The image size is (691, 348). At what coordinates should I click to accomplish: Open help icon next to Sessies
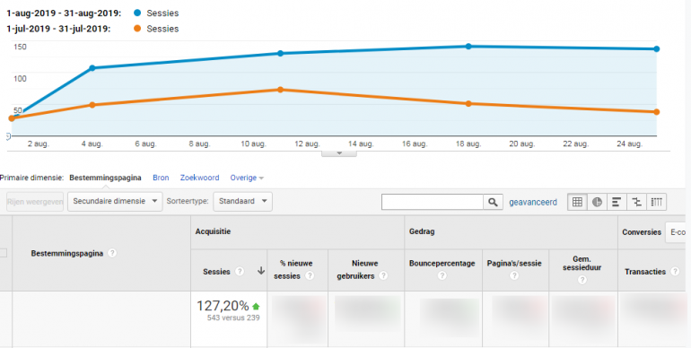(240, 272)
